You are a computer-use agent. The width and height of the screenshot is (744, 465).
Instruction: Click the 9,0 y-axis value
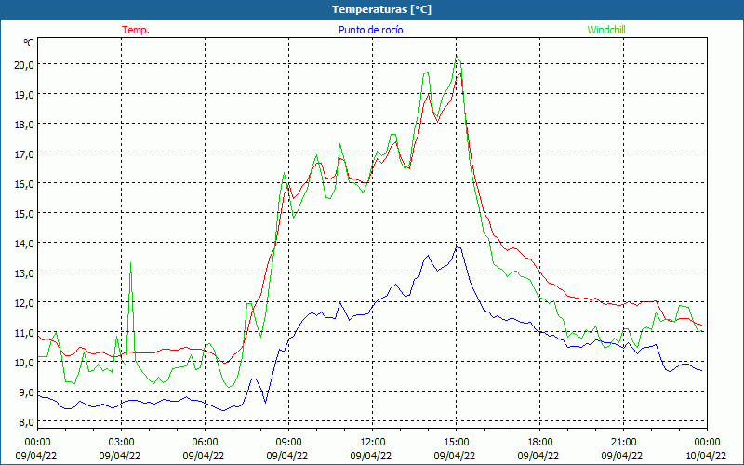[x=26, y=392]
